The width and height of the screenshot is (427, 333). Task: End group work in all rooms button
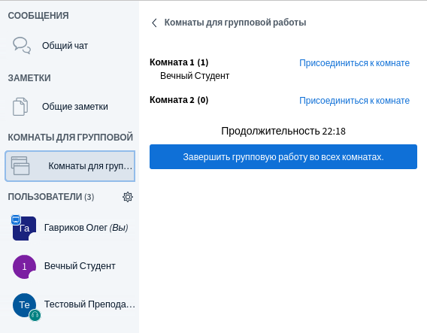[283, 157]
